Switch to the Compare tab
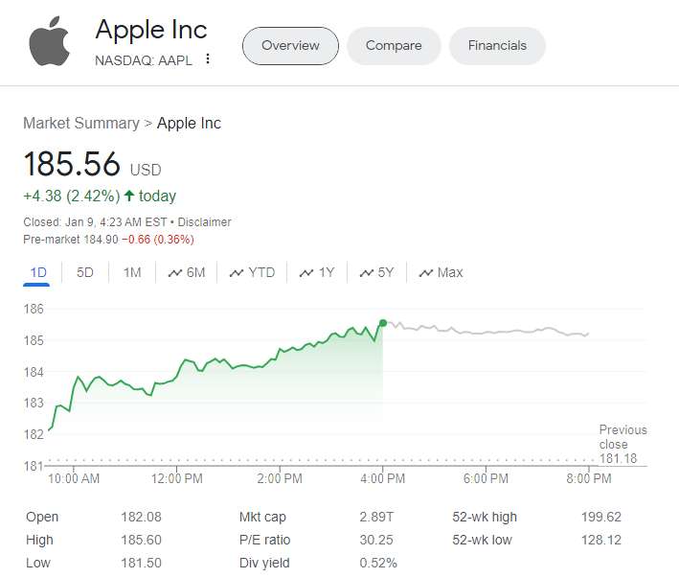This screenshot has width=679, height=578. point(393,46)
